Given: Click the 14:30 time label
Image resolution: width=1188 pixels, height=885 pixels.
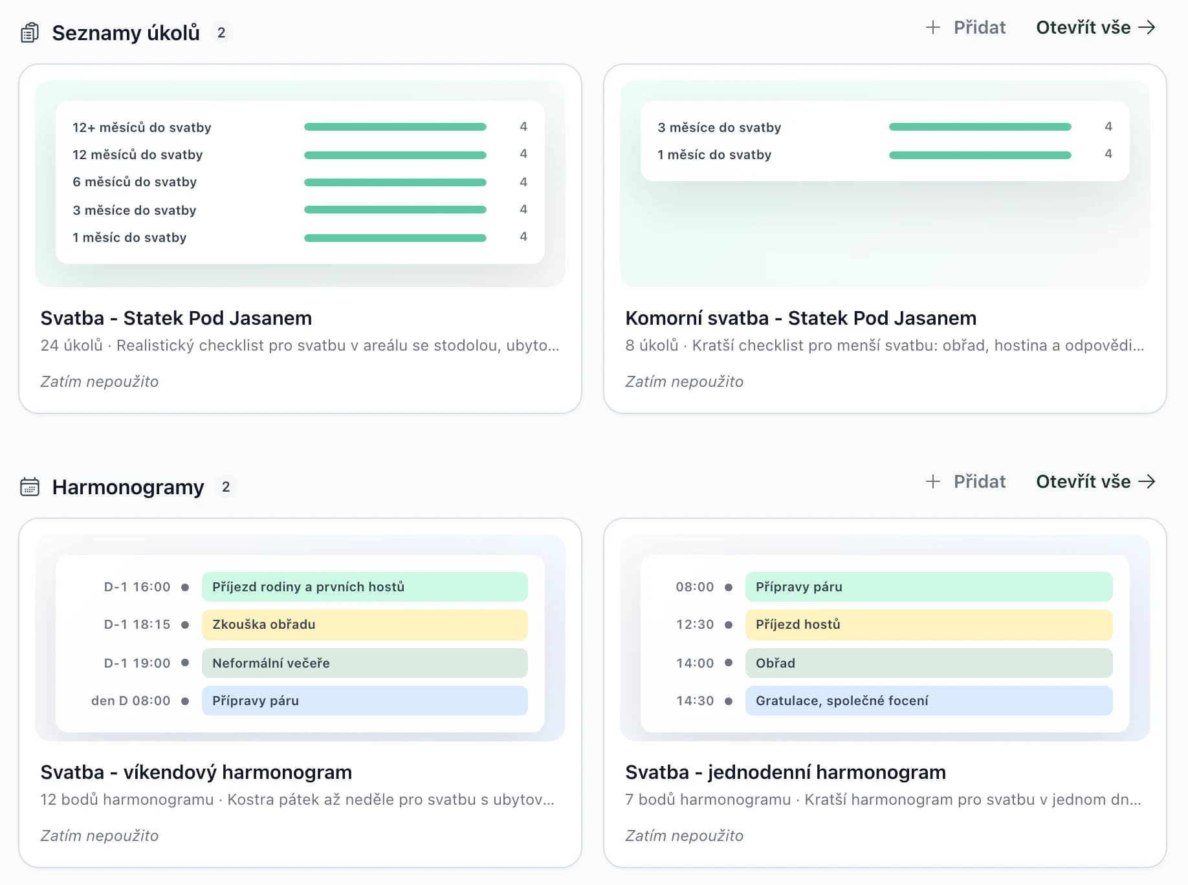Looking at the screenshot, I should click(x=695, y=701).
